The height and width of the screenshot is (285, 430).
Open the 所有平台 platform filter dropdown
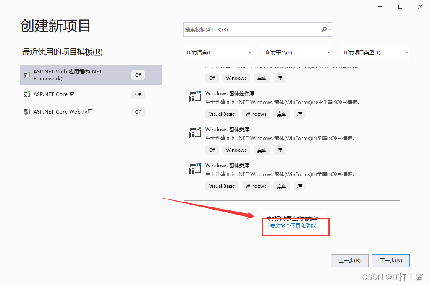[297, 52]
